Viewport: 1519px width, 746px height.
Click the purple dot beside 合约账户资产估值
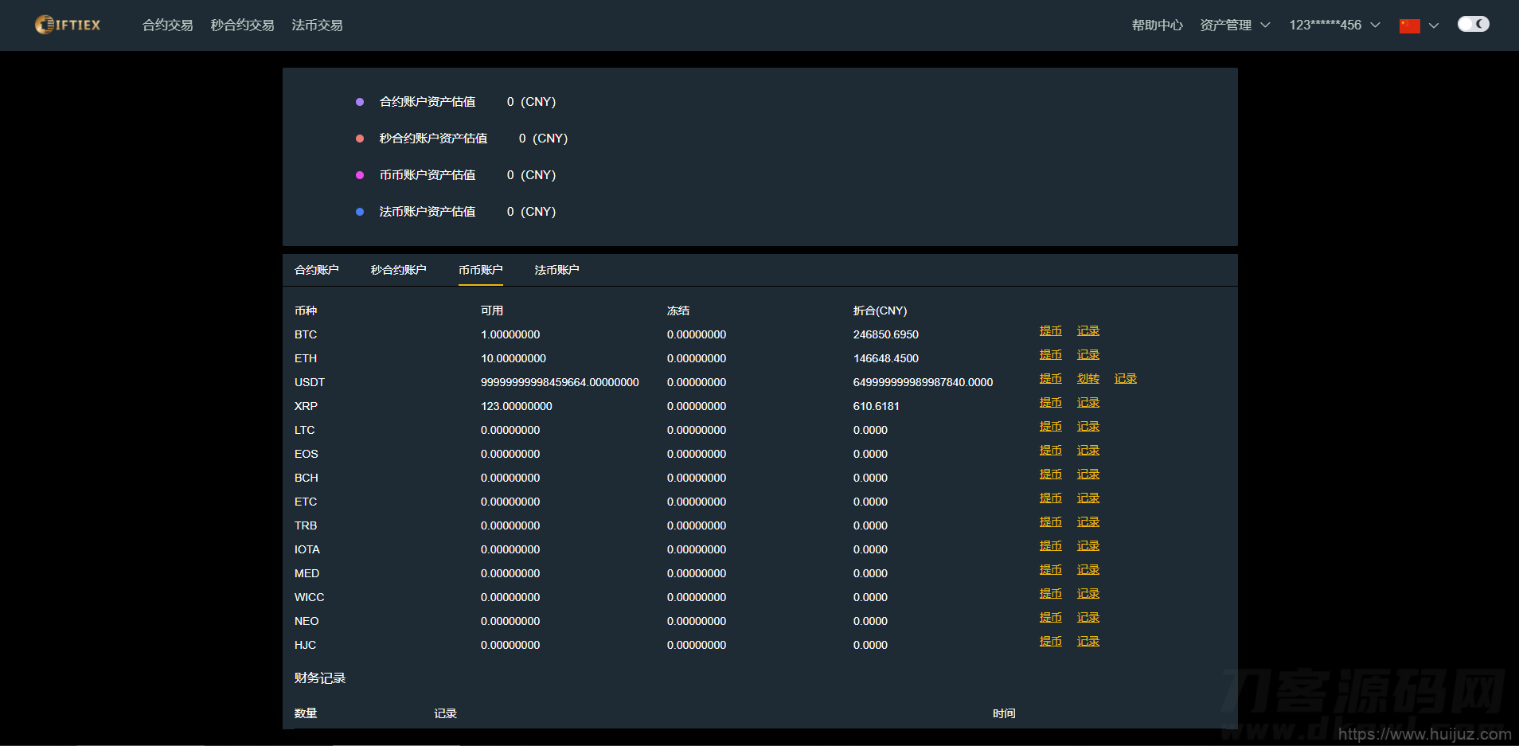360,102
